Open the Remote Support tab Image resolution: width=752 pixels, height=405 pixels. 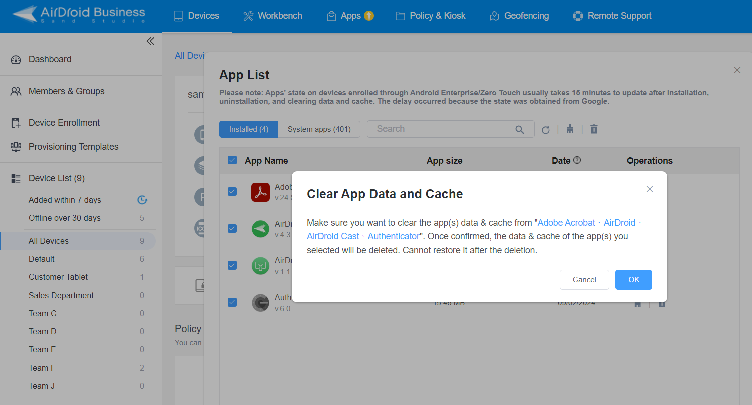click(x=612, y=16)
